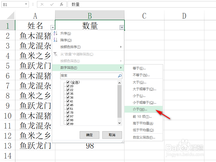Click cell containing 98 in row 13
This screenshot has height=162, width=216.
pyautogui.click(x=90, y=147)
